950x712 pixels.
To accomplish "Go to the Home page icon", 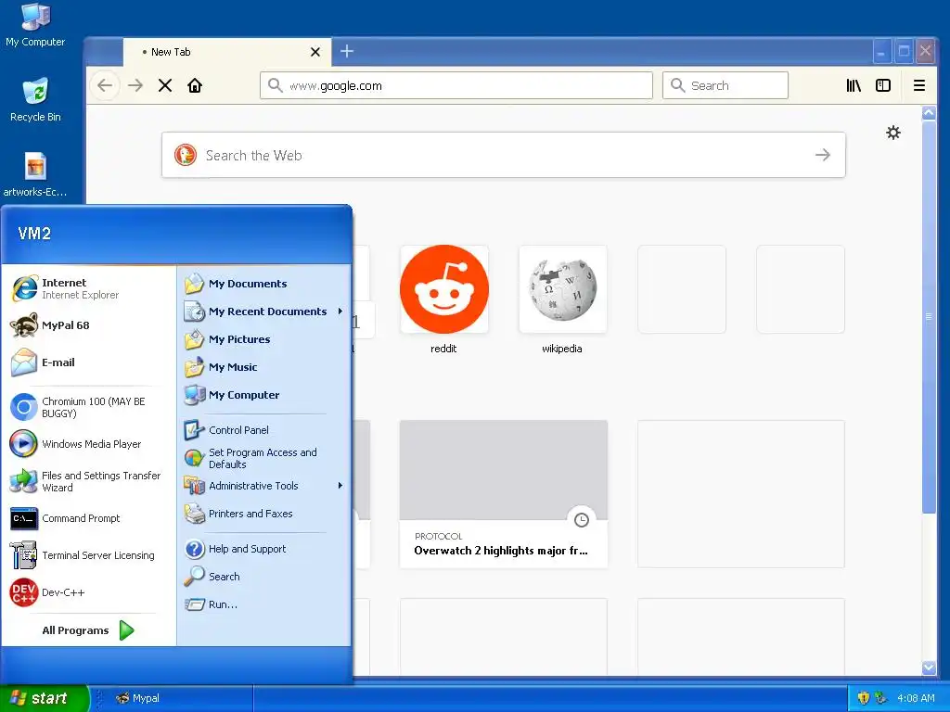I will pos(195,85).
